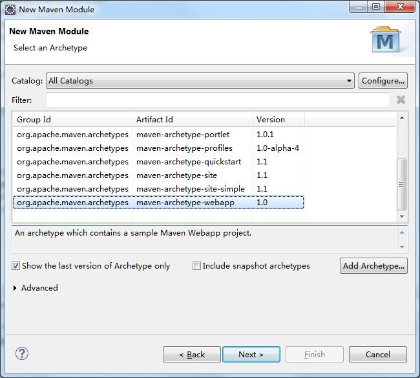
Task: Sort by the Version column header
Action: point(278,119)
